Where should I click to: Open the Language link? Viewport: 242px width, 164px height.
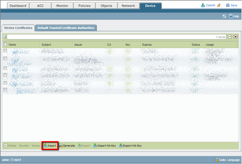click(234, 160)
